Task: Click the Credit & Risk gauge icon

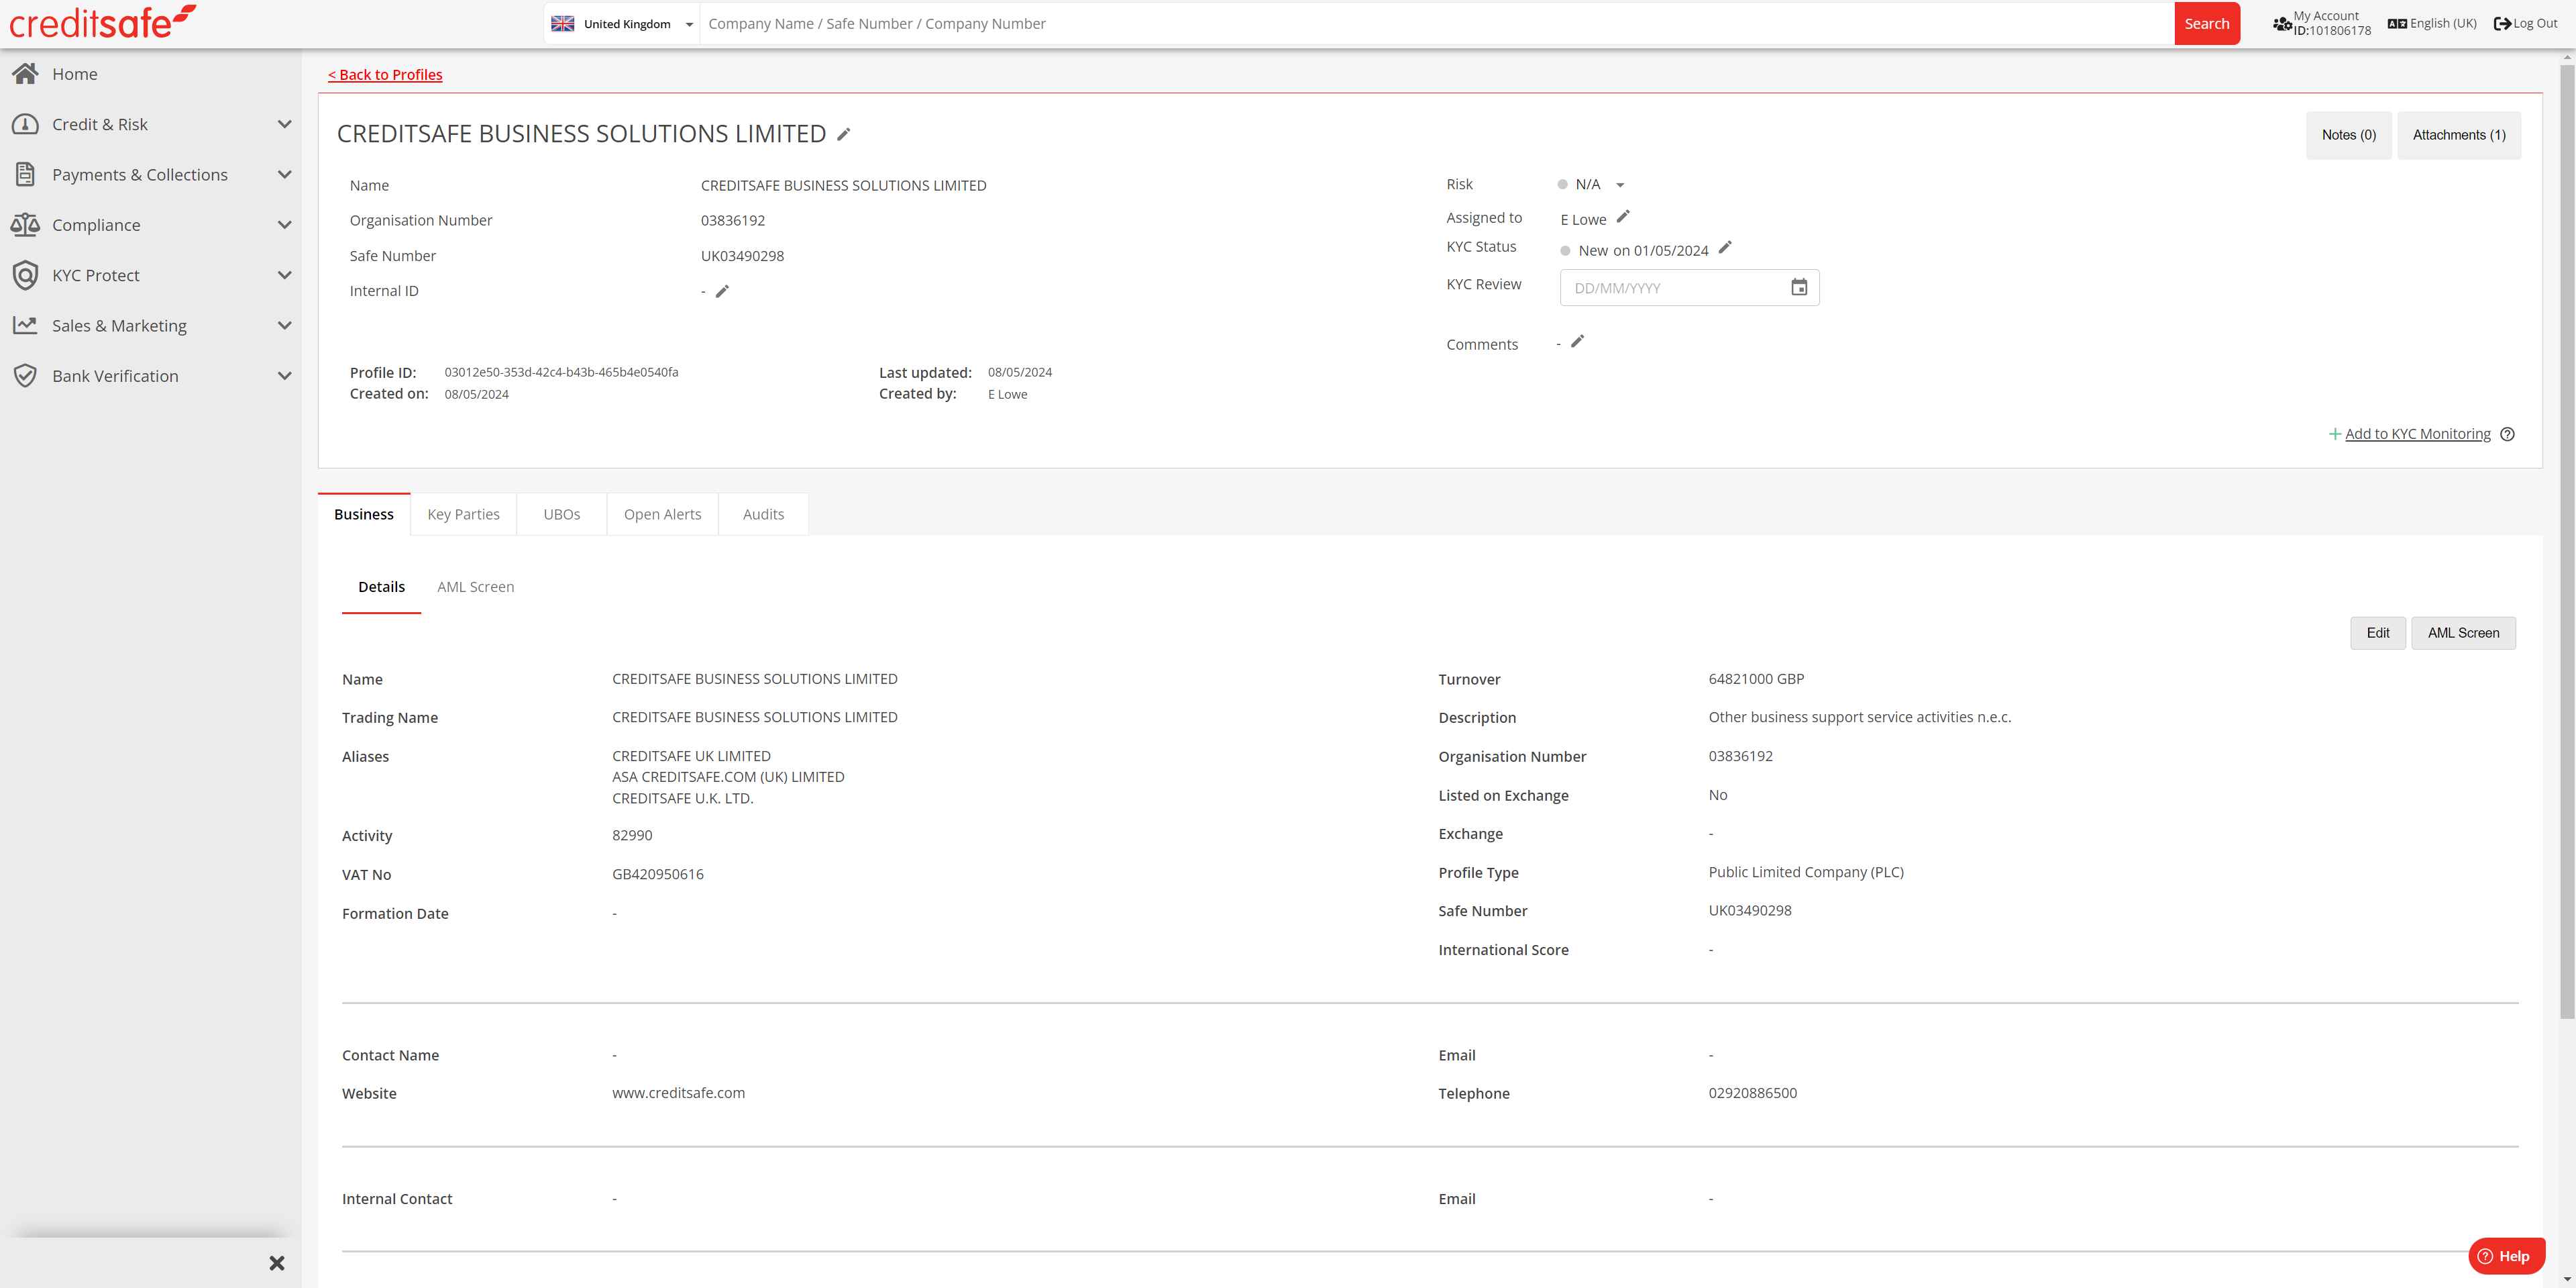Action: [25, 124]
